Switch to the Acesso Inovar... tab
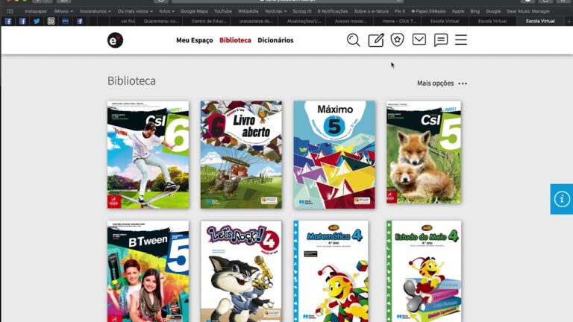 [351, 21]
